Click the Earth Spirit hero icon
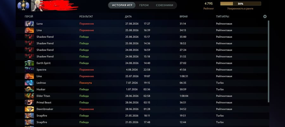The width and height of the screenshot is (285, 127). [x=29, y=63]
